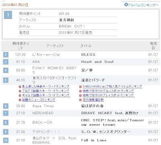This screenshot has height=145, width=161.
Task: Click the title 涙/夢
Action: pyautogui.click(x=87, y=70)
